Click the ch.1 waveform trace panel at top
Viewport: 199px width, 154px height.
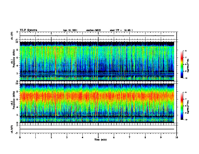pos(98,36)
